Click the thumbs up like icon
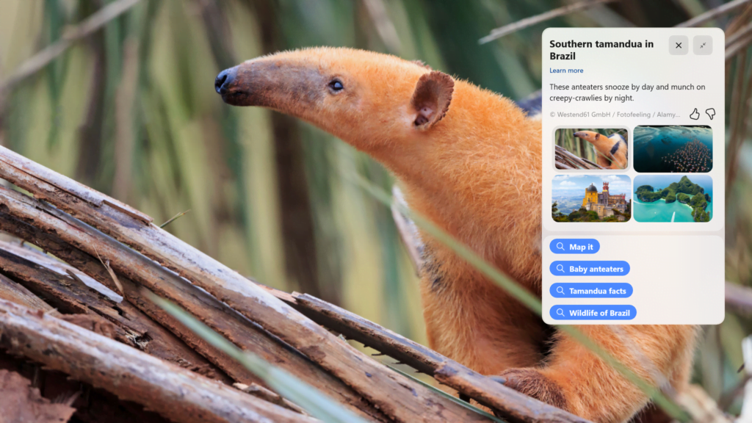Image resolution: width=752 pixels, height=423 pixels. [x=694, y=114]
